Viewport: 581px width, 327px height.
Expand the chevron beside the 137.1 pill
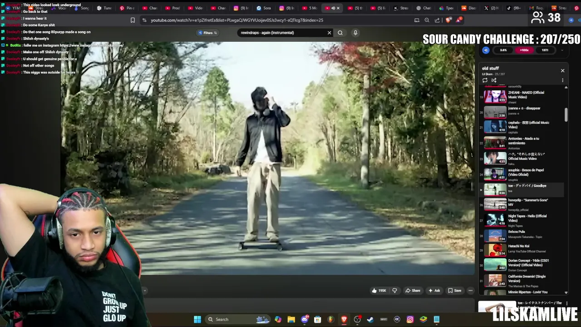tap(562, 50)
